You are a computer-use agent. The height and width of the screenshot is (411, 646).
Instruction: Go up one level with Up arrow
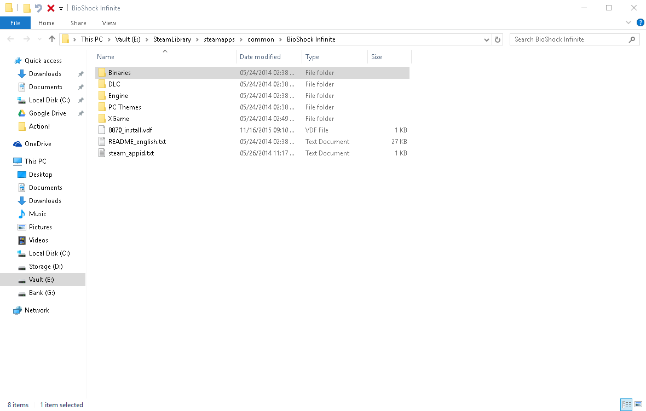[52, 39]
